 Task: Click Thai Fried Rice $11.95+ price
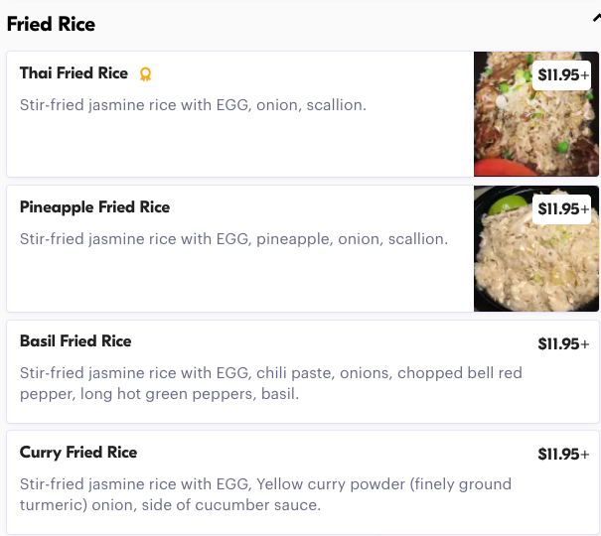tap(563, 74)
